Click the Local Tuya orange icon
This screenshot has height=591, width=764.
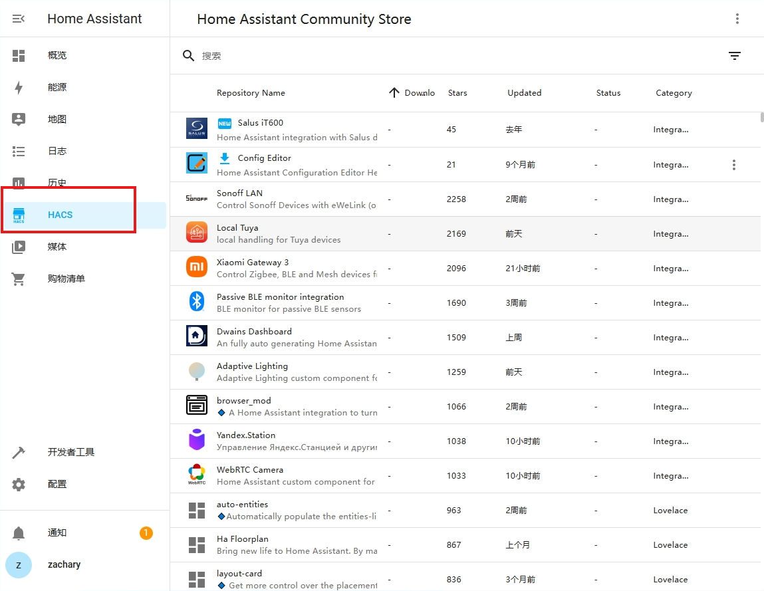pos(197,233)
